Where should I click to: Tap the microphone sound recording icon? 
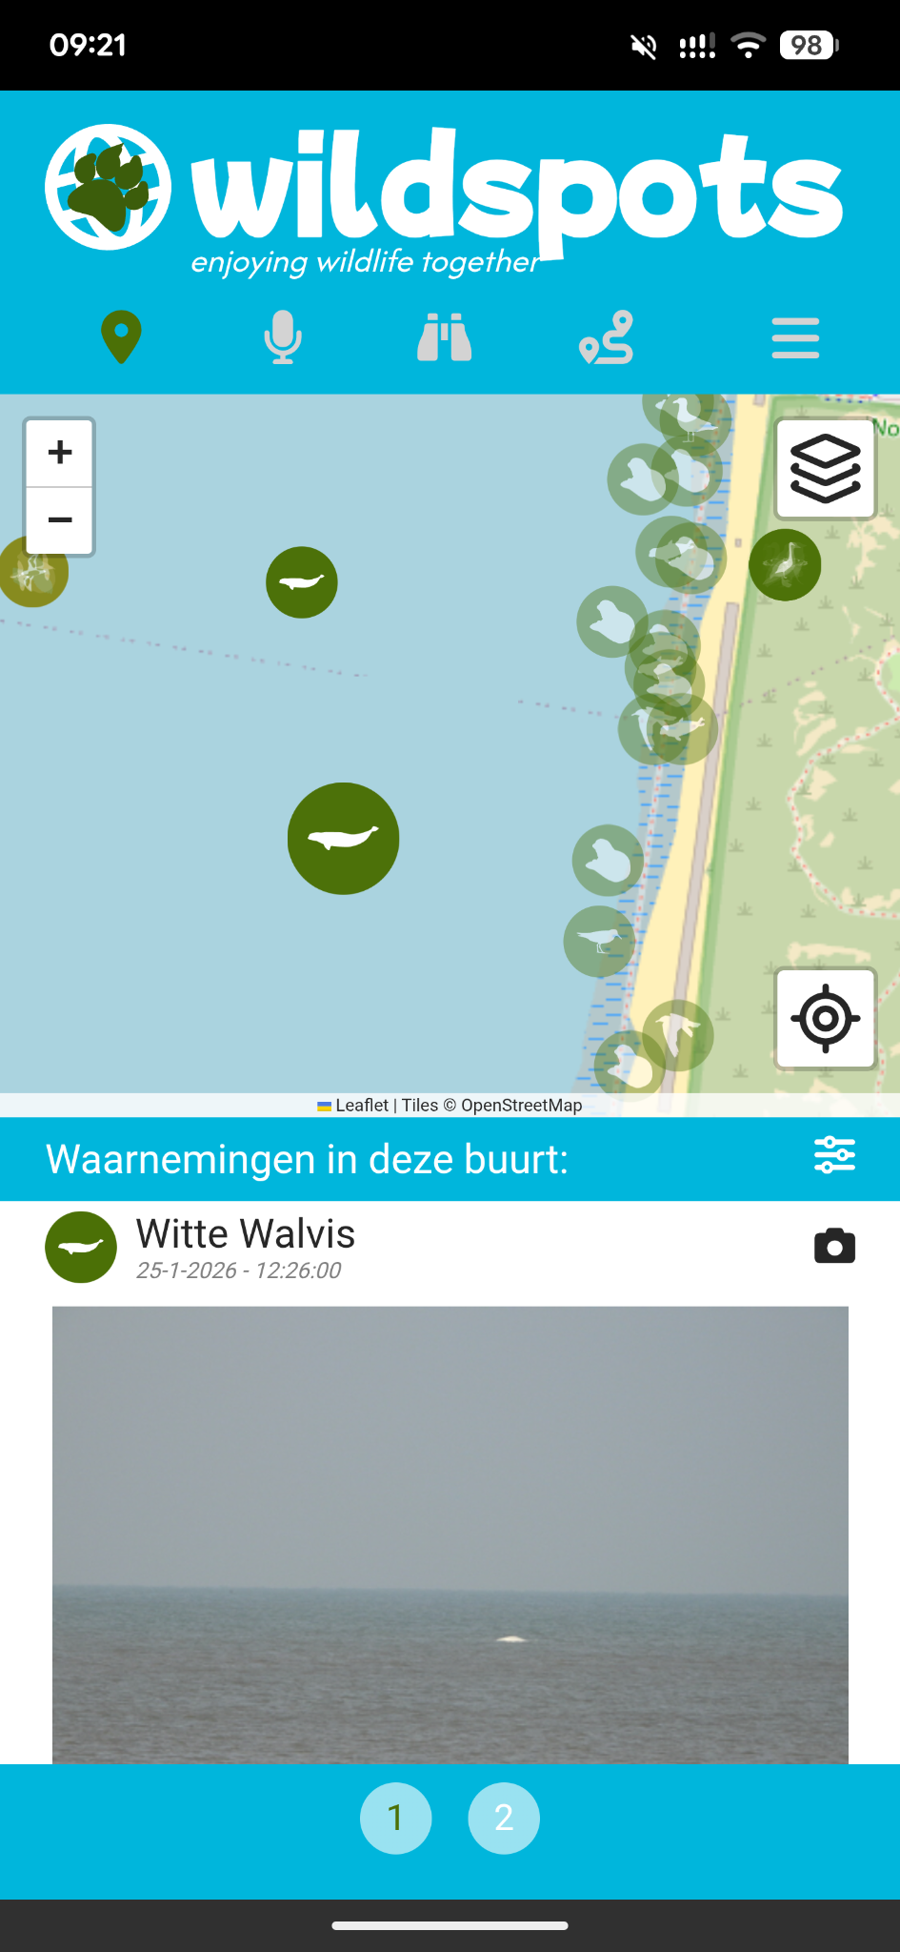pos(283,337)
